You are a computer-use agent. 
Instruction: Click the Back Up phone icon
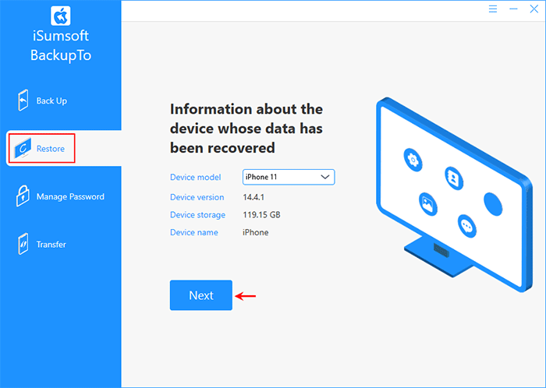[23, 101]
